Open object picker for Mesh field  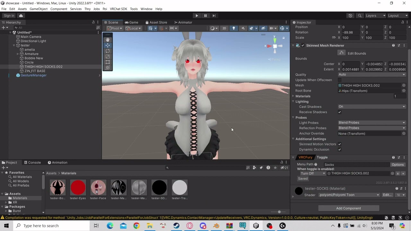point(404,85)
